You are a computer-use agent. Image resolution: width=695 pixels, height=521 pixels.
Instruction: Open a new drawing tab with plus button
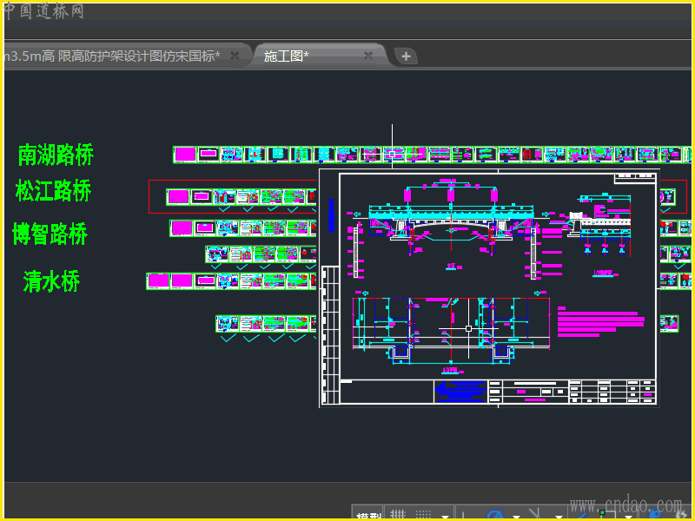point(406,56)
